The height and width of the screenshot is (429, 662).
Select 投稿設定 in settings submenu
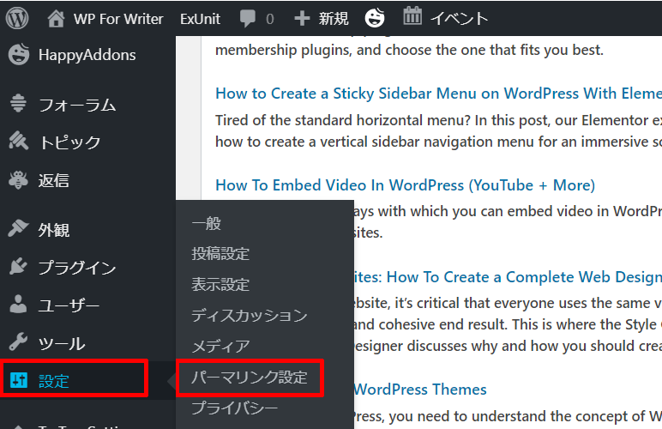pos(220,253)
